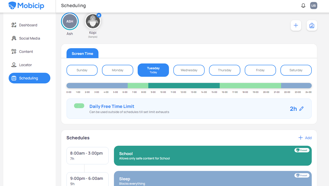Click the Locator pin icon
The image size is (329, 186).
coord(14,65)
